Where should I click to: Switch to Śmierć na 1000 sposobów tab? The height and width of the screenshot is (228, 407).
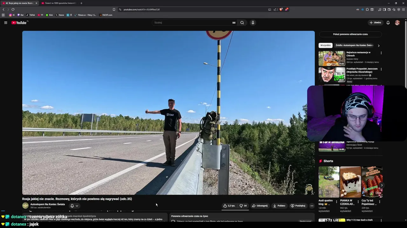[x=59, y=3]
